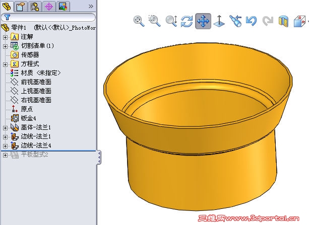Click the 边线-法兰4 feature icon
This screenshot has width=309, height=225.
pyautogui.click(x=15, y=145)
